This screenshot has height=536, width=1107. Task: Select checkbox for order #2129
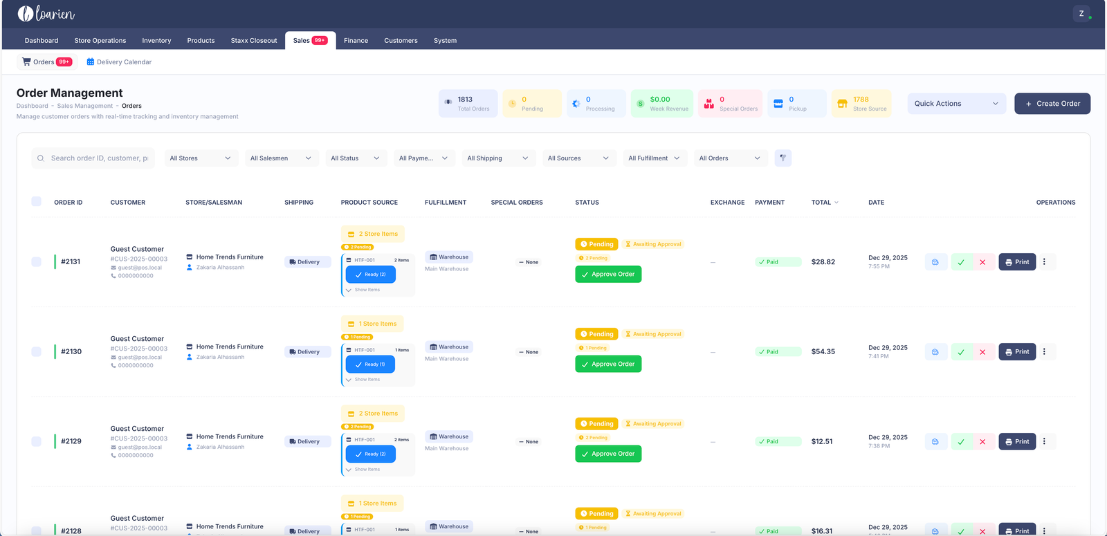click(x=36, y=441)
